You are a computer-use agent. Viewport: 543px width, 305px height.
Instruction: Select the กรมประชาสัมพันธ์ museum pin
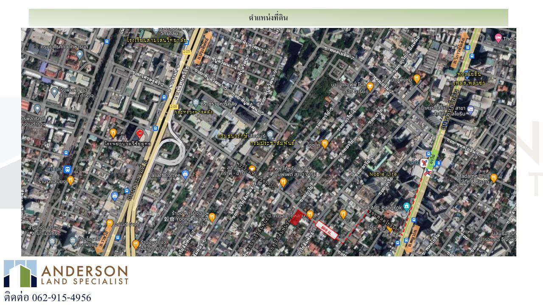tap(271, 135)
